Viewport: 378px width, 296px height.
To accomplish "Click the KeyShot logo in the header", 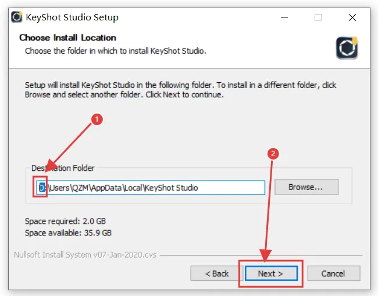I will (347, 48).
